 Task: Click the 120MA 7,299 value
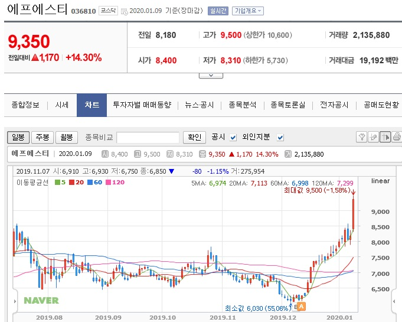(345, 183)
